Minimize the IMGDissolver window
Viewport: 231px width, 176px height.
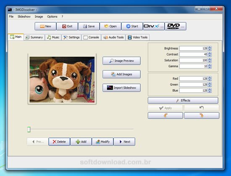pos(199,9)
